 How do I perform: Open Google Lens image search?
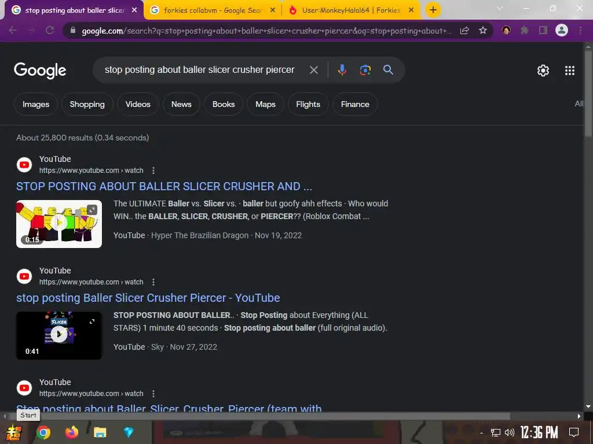point(365,70)
